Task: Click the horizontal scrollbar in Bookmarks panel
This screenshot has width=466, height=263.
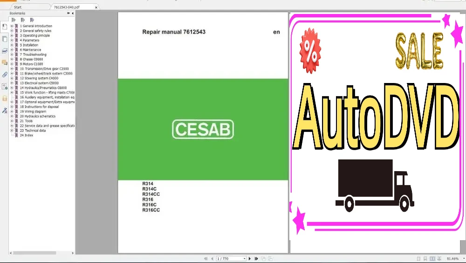Action: [x=34, y=253]
